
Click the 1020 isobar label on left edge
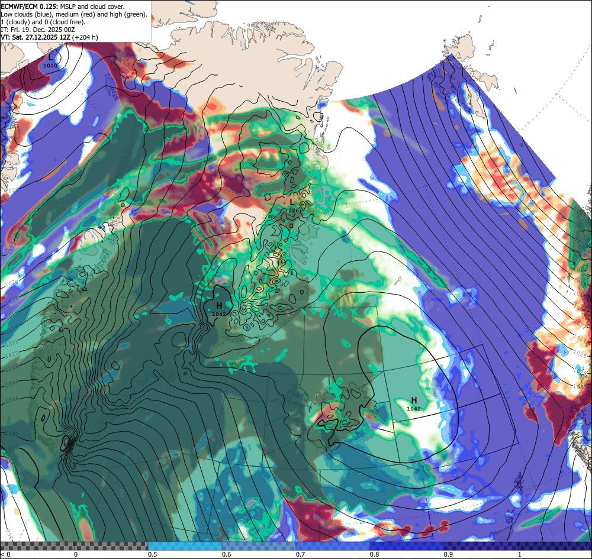tap(12, 283)
